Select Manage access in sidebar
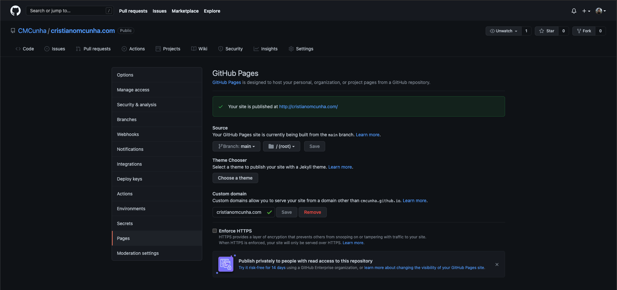Image resolution: width=617 pixels, height=290 pixels. click(157, 90)
